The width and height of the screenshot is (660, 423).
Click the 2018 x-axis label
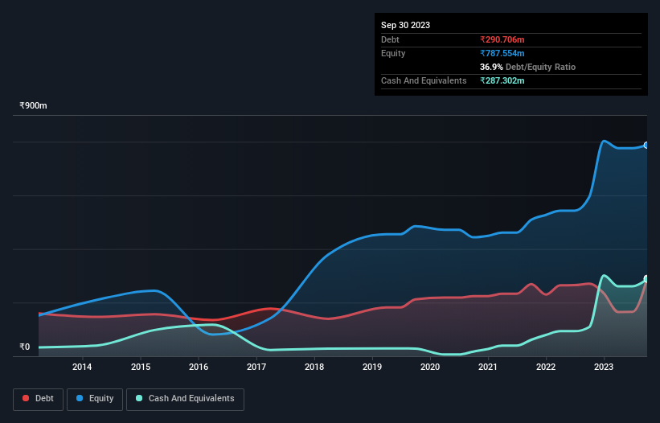click(314, 368)
